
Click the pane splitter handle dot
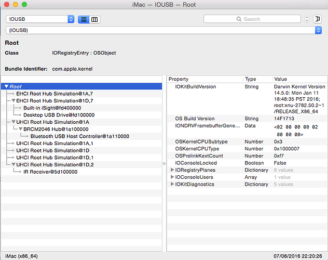(x=164, y=164)
